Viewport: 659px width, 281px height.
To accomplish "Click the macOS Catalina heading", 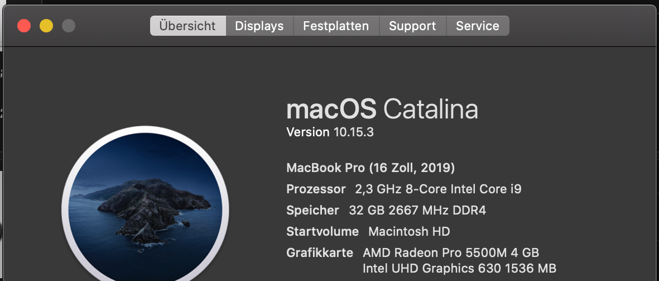I will coord(382,109).
